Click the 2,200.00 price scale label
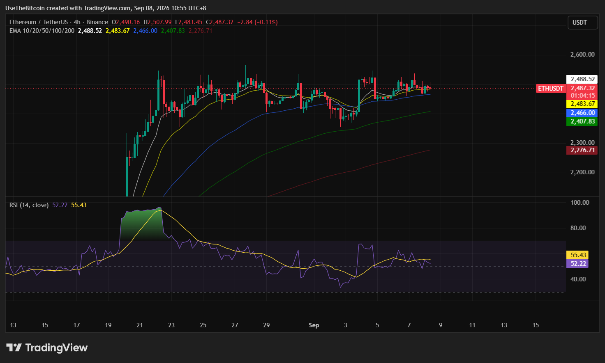 (x=582, y=172)
